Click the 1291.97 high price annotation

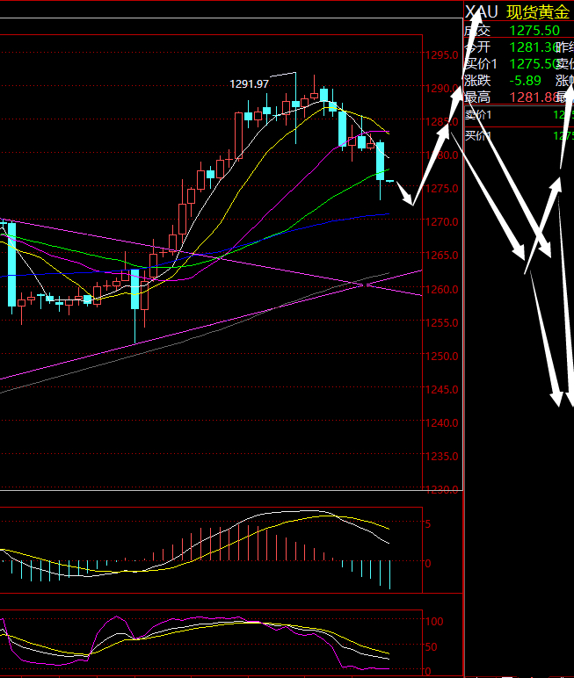coord(249,84)
